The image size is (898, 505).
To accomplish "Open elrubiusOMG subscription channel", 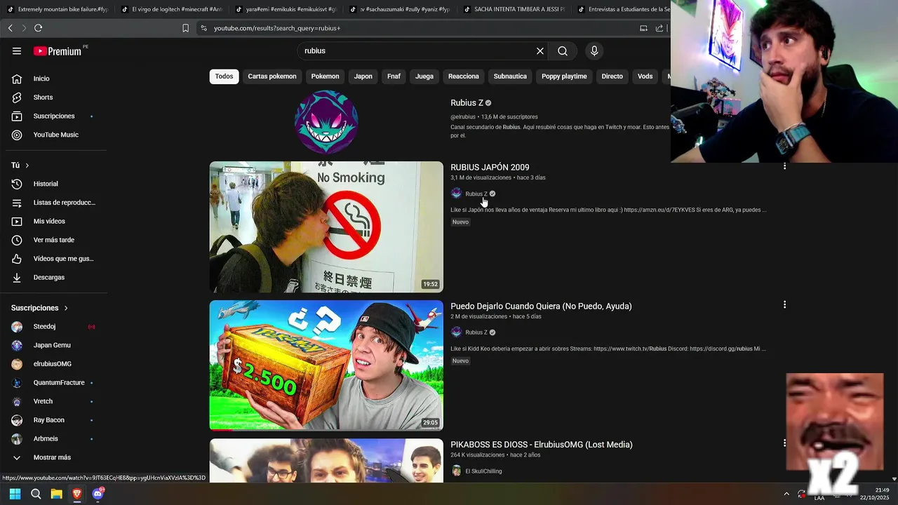I will [x=53, y=364].
